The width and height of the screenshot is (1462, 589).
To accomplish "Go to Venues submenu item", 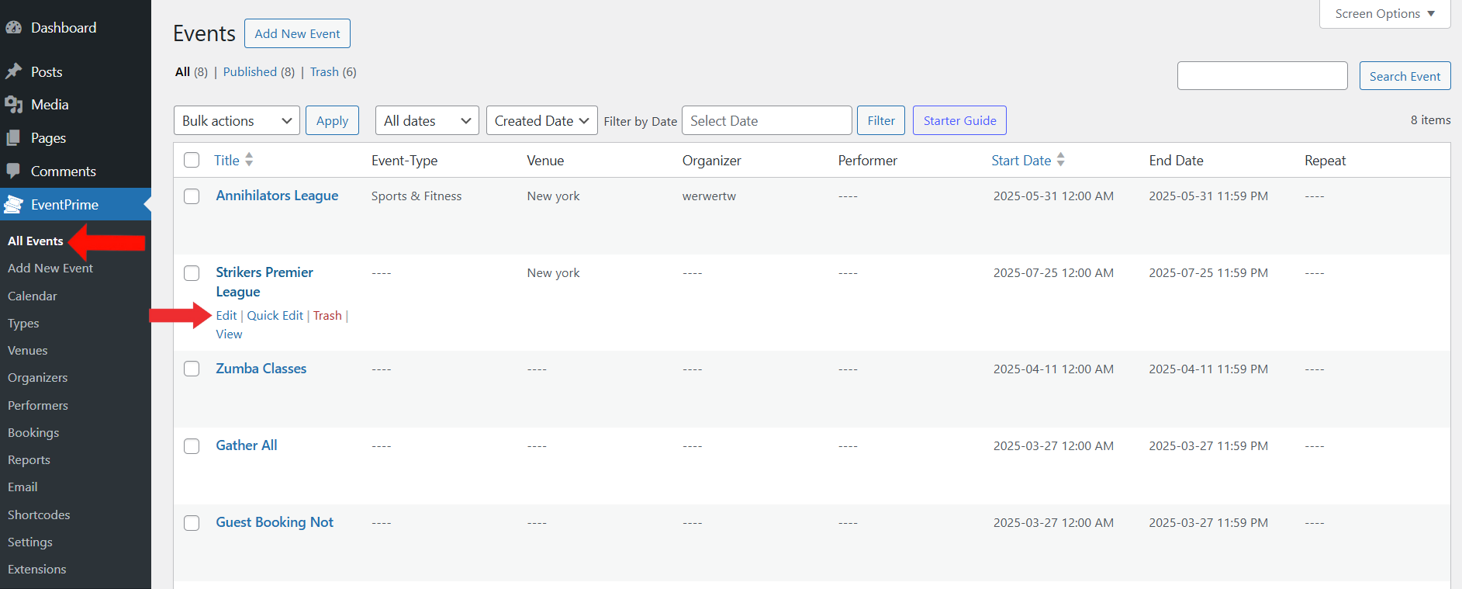I will (x=28, y=350).
